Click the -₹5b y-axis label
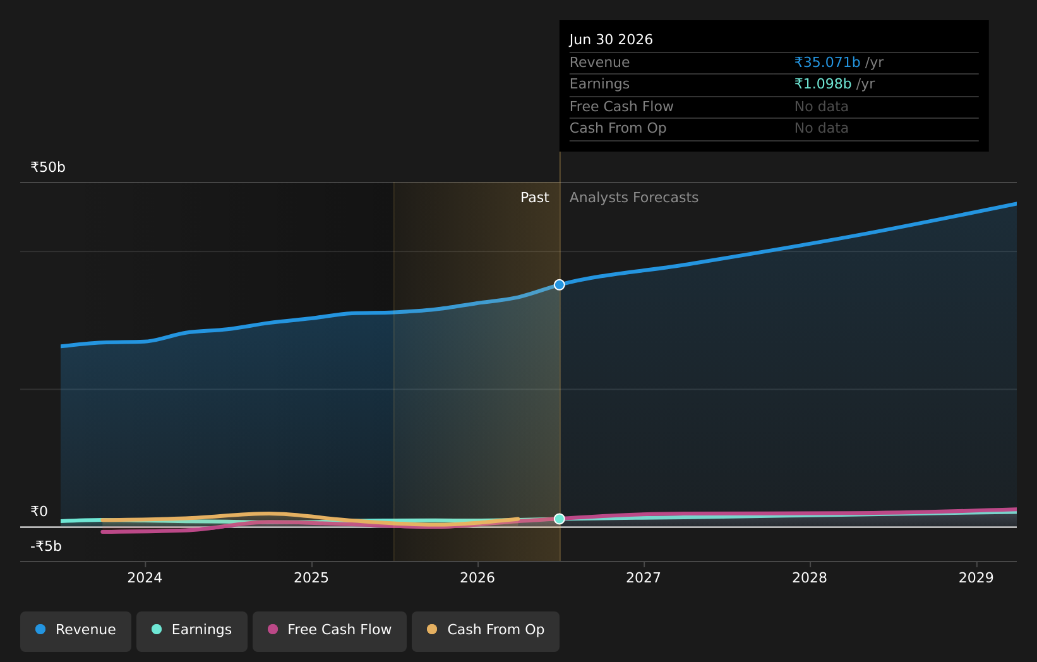 click(x=46, y=546)
